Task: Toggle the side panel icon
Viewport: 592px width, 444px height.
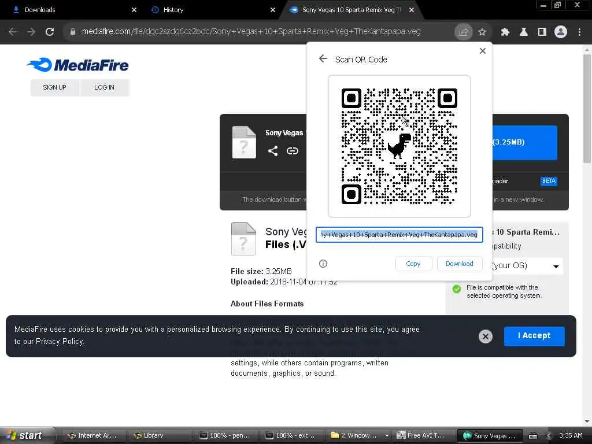Action: tap(542, 32)
